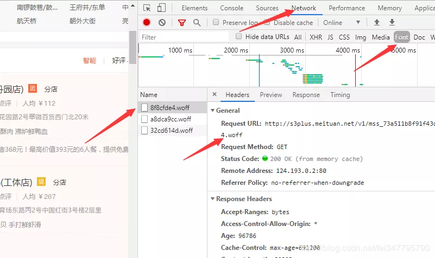This screenshot has height=258, width=435.
Task: Click the 人均 ¥267 price text
Action: (39, 197)
